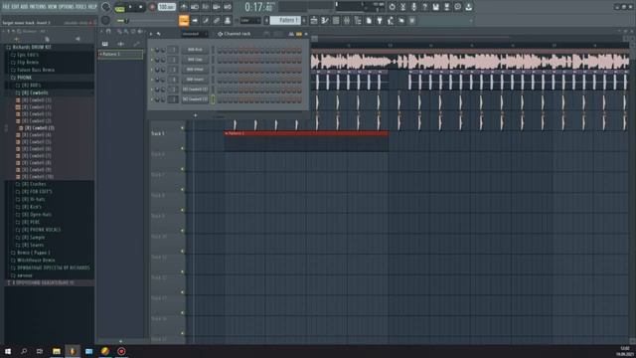Screen dimensions: 636x358
Task: Toggle the step editing icon
Action: [x=206, y=20]
